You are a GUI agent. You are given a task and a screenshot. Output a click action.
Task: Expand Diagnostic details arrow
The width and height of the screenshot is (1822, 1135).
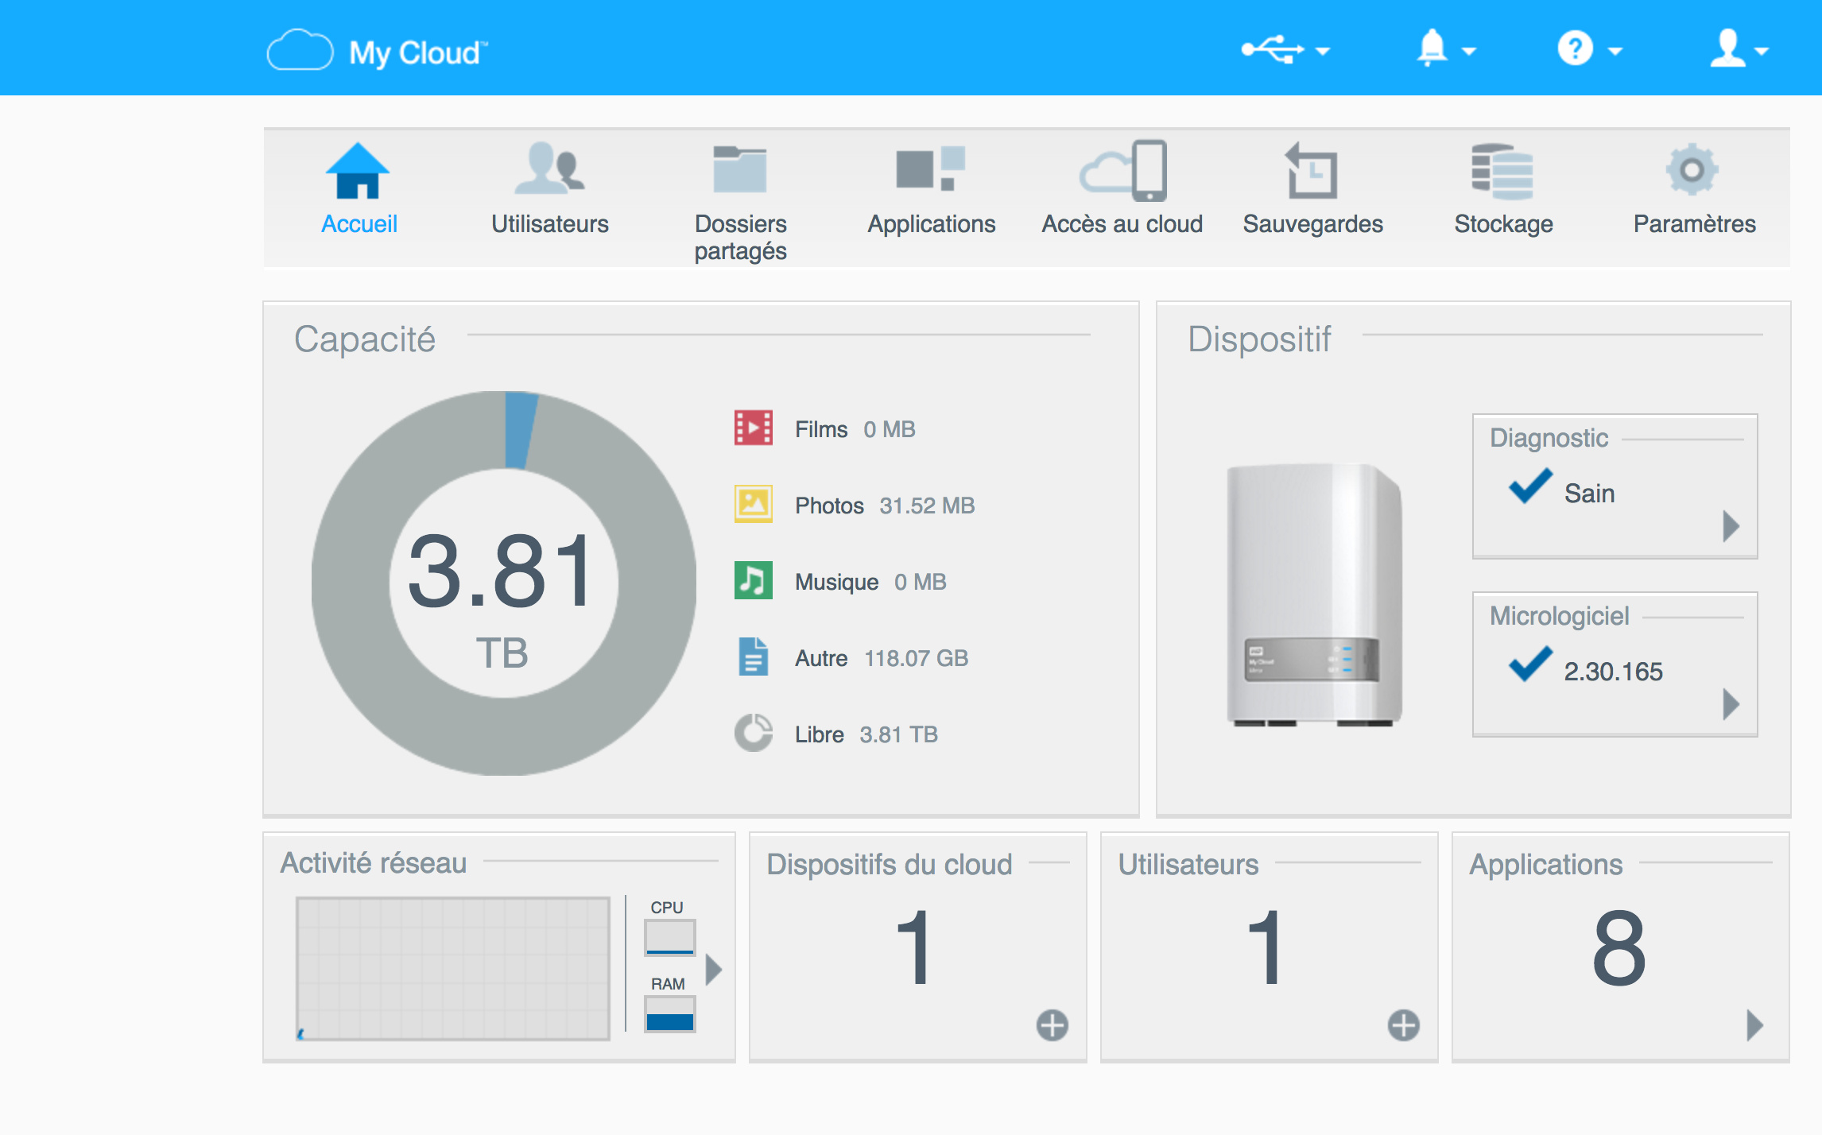point(1731,525)
